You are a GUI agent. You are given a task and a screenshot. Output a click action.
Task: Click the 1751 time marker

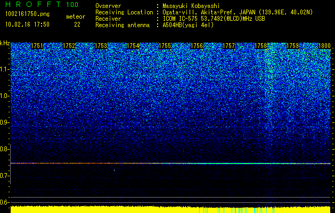point(37,46)
